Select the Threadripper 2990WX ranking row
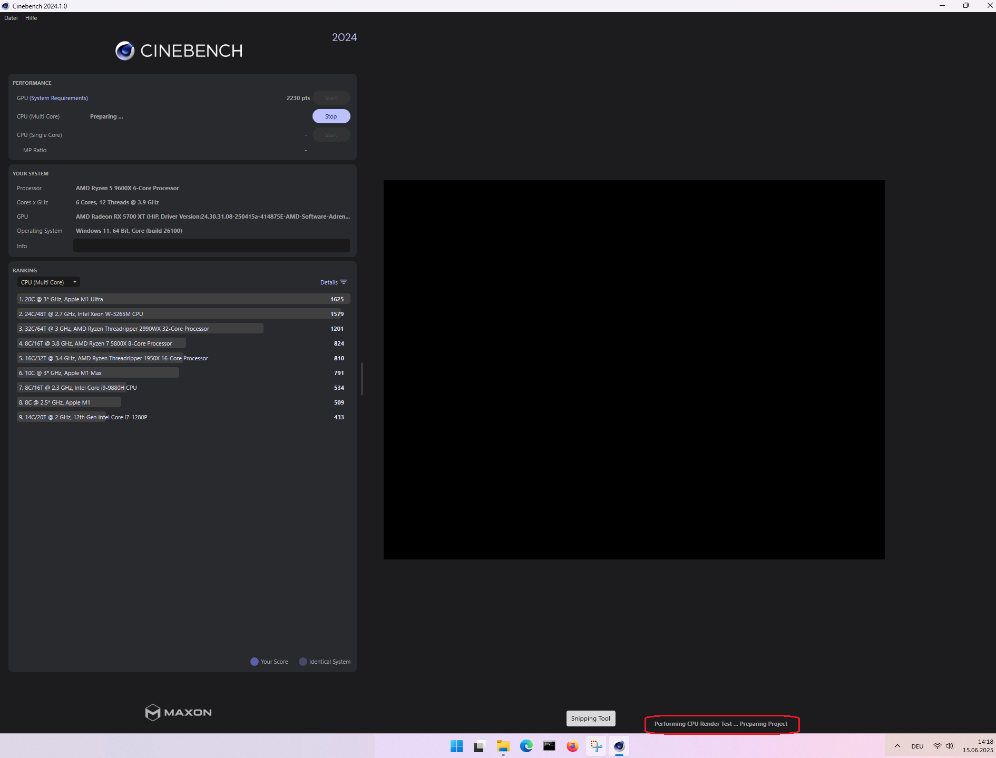The height and width of the screenshot is (758, 996). point(183,329)
